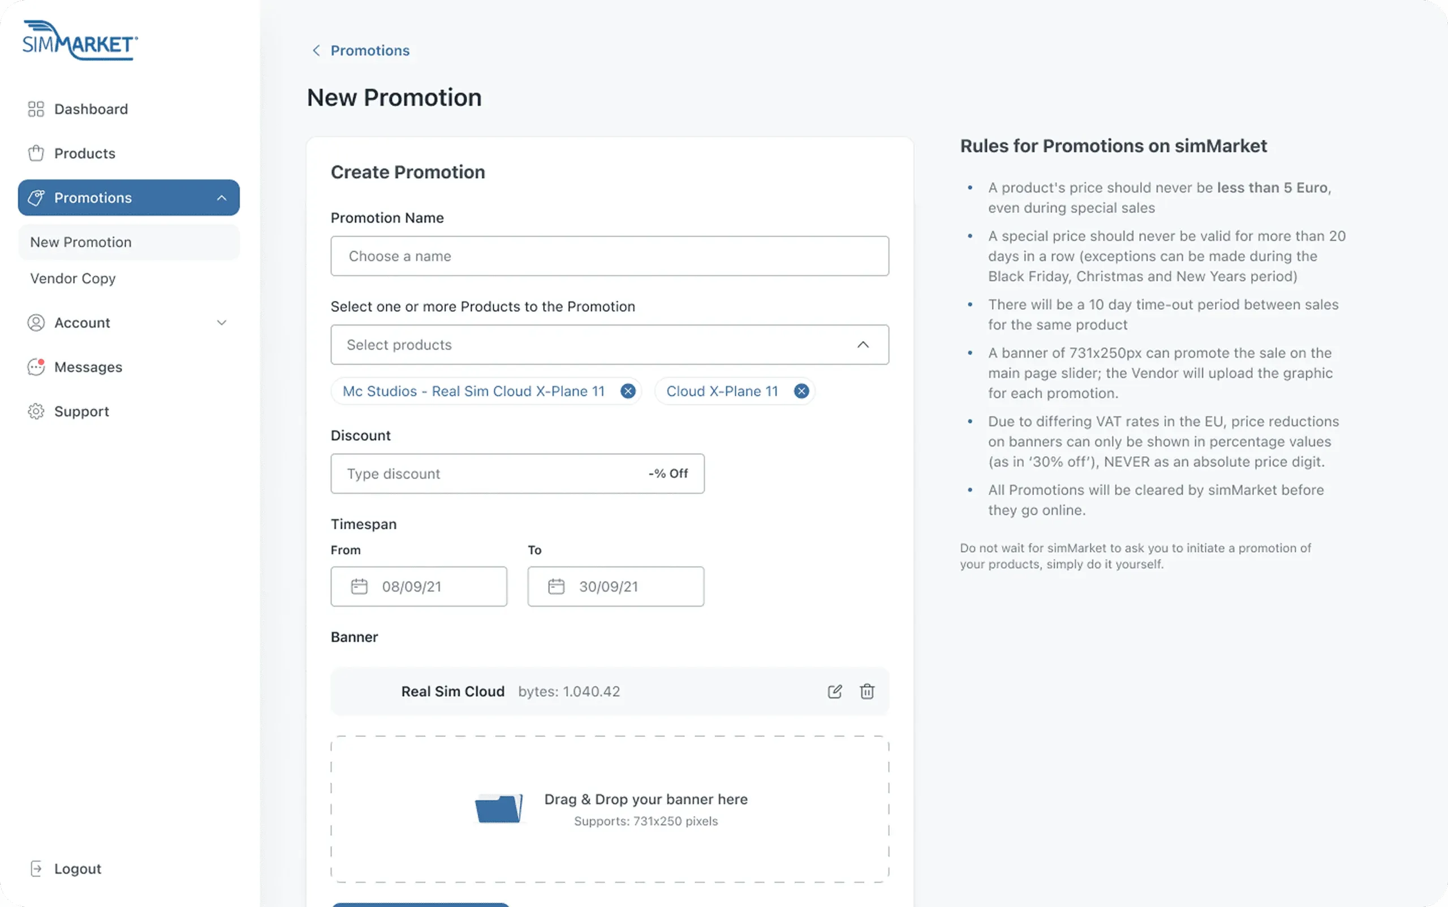Go back via the Promotions breadcrumb link
1448x907 pixels.
click(x=370, y=50)
